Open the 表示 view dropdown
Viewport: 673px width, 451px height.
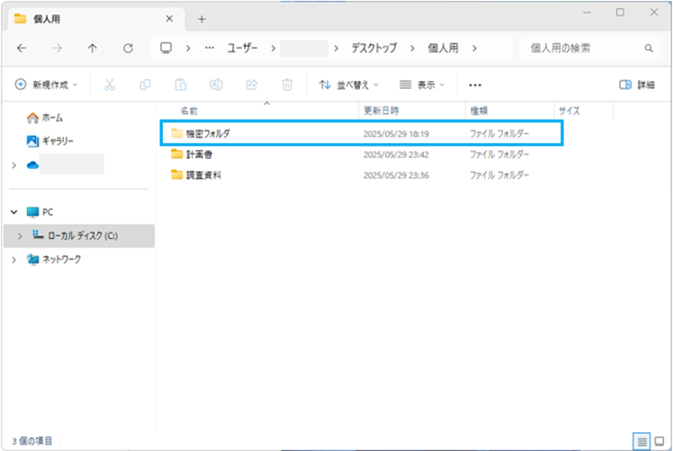tap(423, 84)
